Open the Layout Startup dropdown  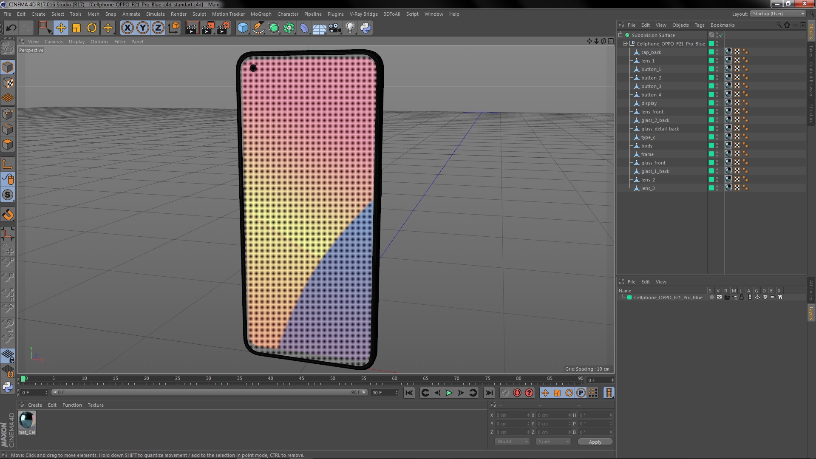coord(778,14)
